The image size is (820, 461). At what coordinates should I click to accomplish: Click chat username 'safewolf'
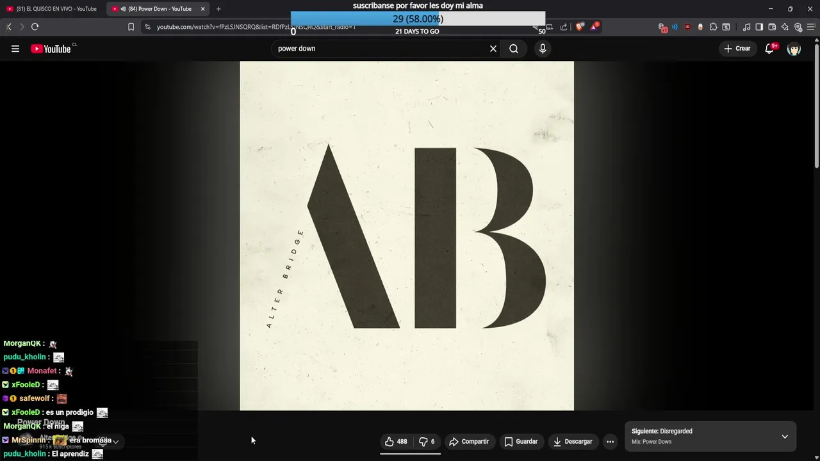pyautogui.click(x=35, y=398)
